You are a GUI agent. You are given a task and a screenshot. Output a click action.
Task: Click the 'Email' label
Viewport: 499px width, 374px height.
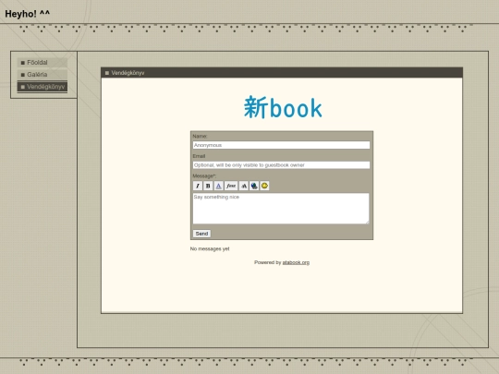(199, 156)
